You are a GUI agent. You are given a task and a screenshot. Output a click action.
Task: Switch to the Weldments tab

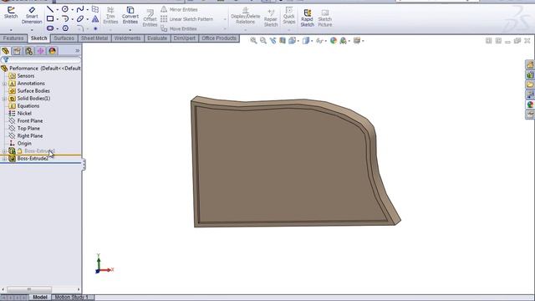[127, 38]
